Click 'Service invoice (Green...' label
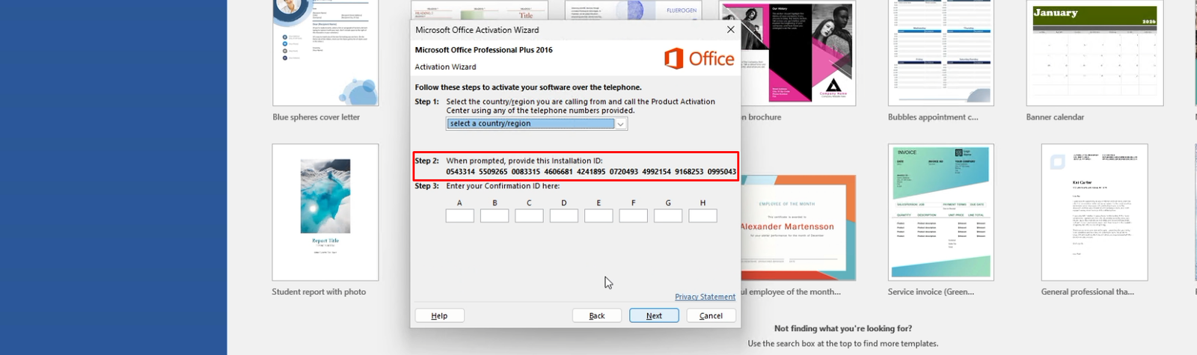The height and width of the screenshot is (355, 1197). click(x=931, y=292)
